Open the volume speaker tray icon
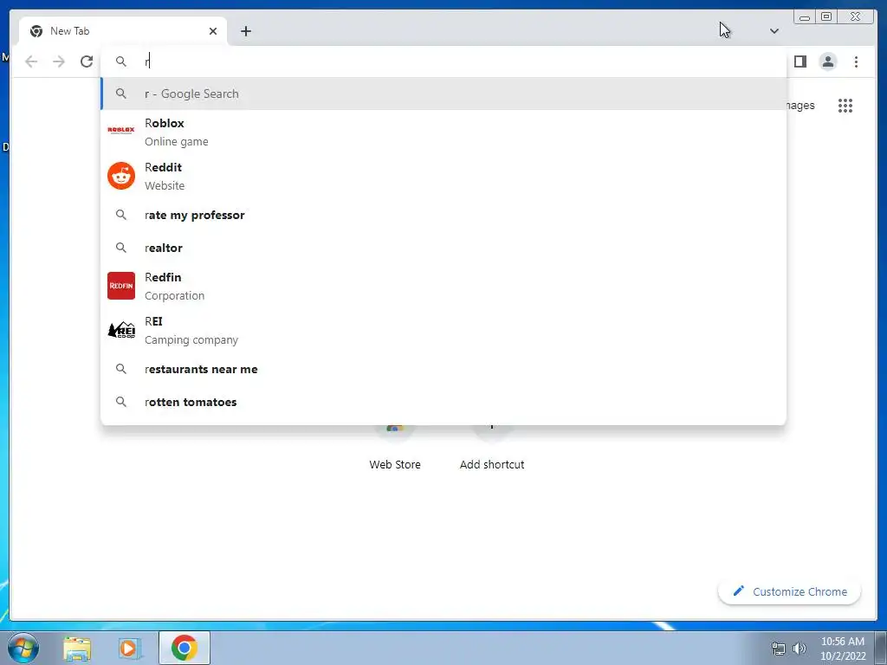 (x=799, y=649)
